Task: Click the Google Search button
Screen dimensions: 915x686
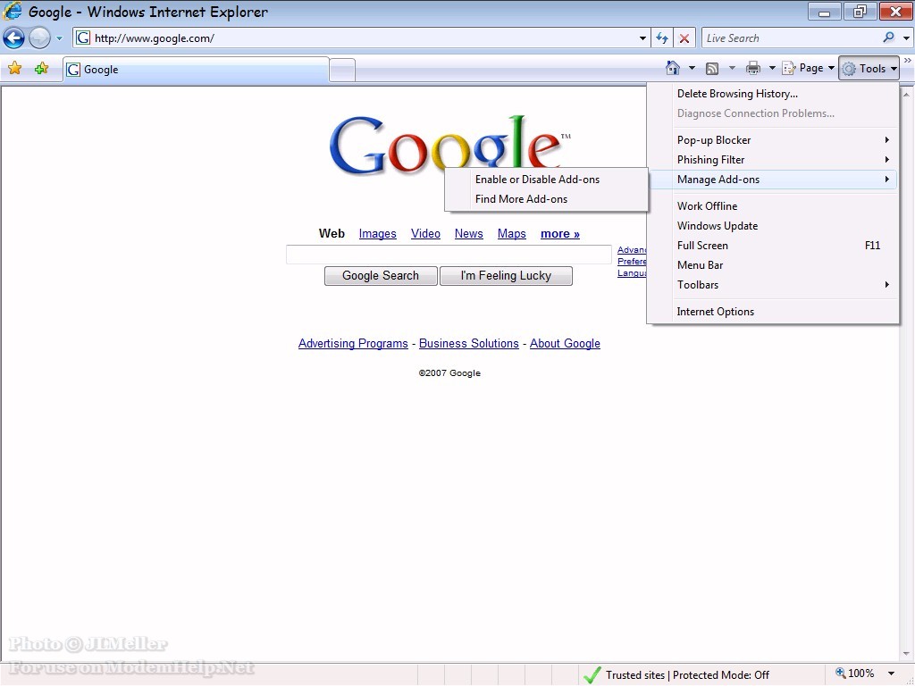Action: coord(381,276)
